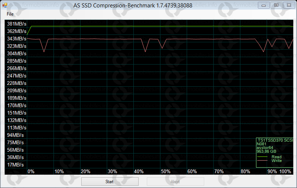Open the File menu
The width and height of the screenshot is (297, 188).
10,14
